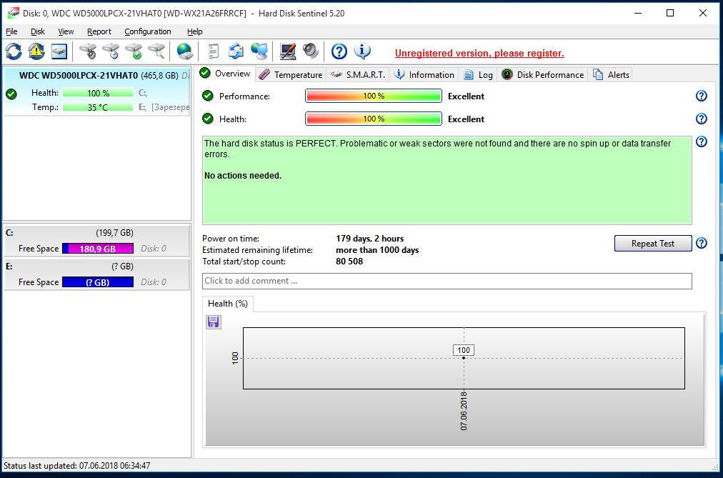Click the C: drive free space bar
This screenshot has height=478, width=723.
98,249
